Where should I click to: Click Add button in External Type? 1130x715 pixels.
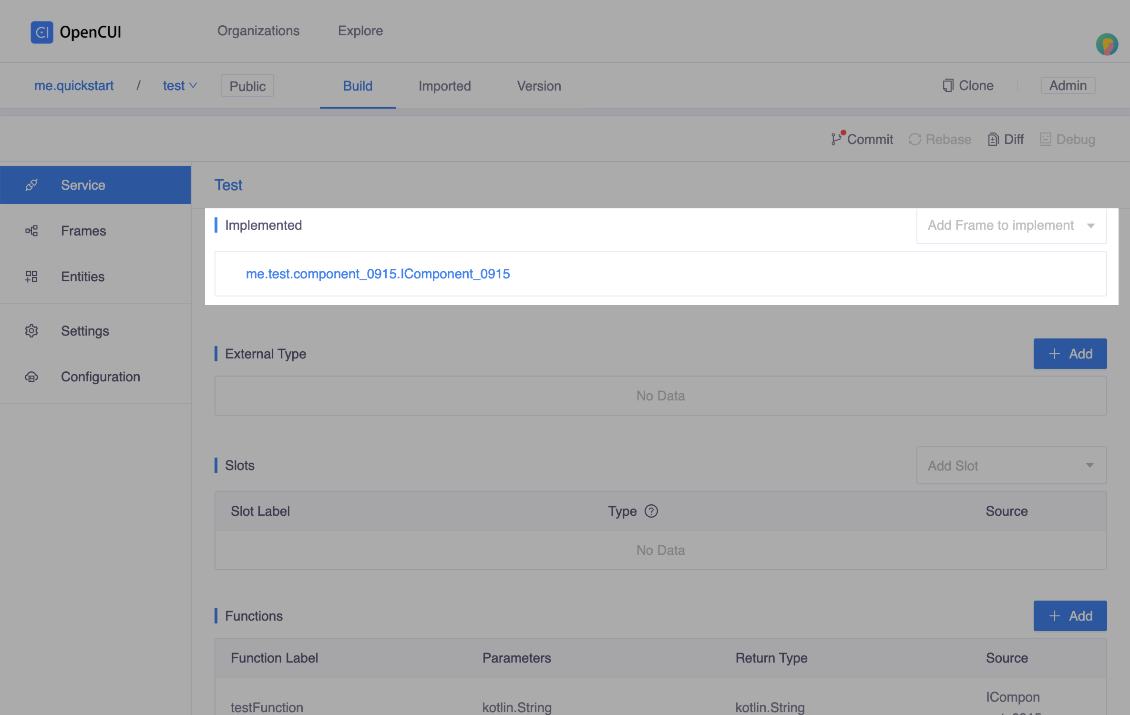(x=1070, y=353)
